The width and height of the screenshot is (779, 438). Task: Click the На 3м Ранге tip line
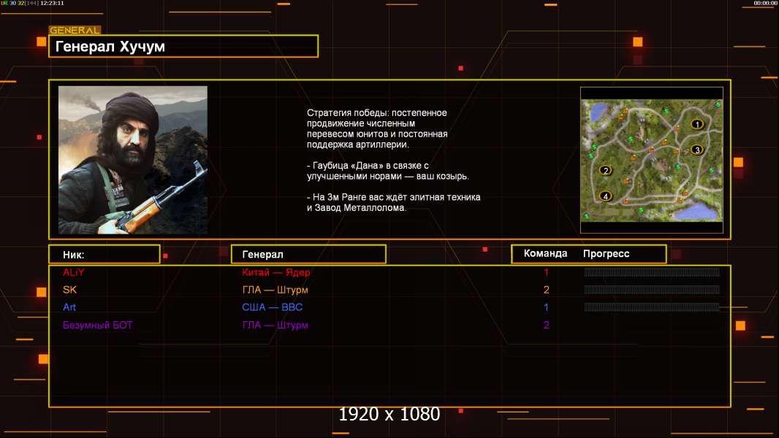pyautogui.click(x=393, y=202)
